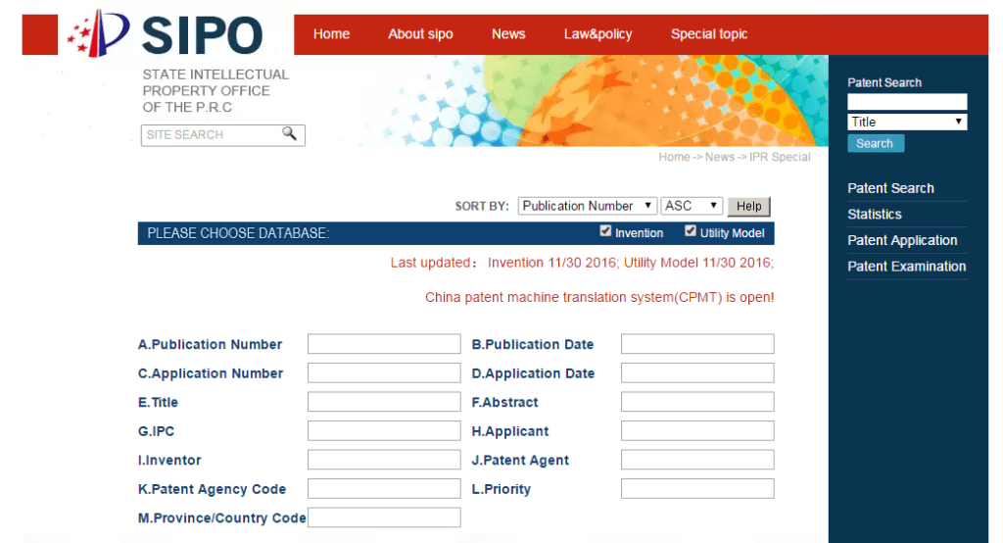This screenshot has height=543, width=1003.
Task: Toggle the Utility Model checkbox
Action: tap(691, 231)
